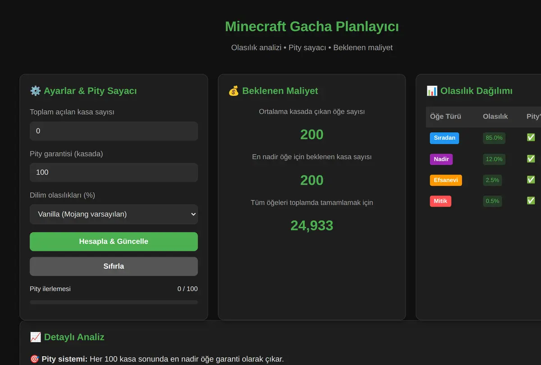
Task: Click the target icon before Pity sistemi
Action: (34, 359)
